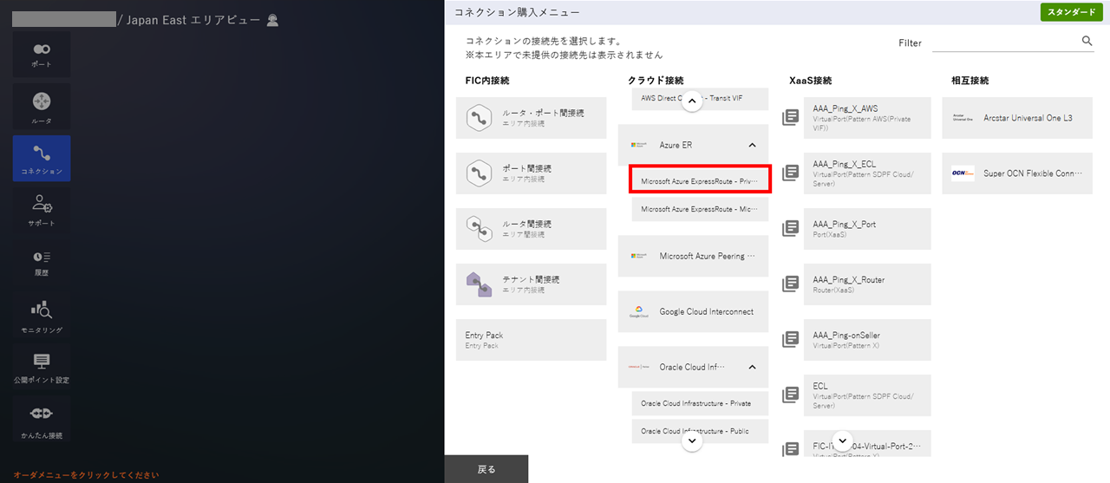
Task: Open the モニタリング sidebar icon
Action: 42,315
